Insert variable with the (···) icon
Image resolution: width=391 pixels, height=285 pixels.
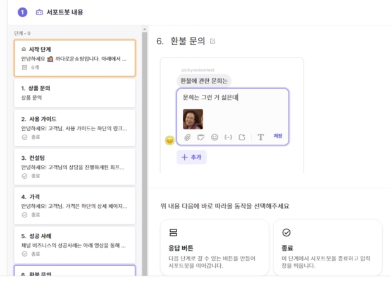click(228, 137)
